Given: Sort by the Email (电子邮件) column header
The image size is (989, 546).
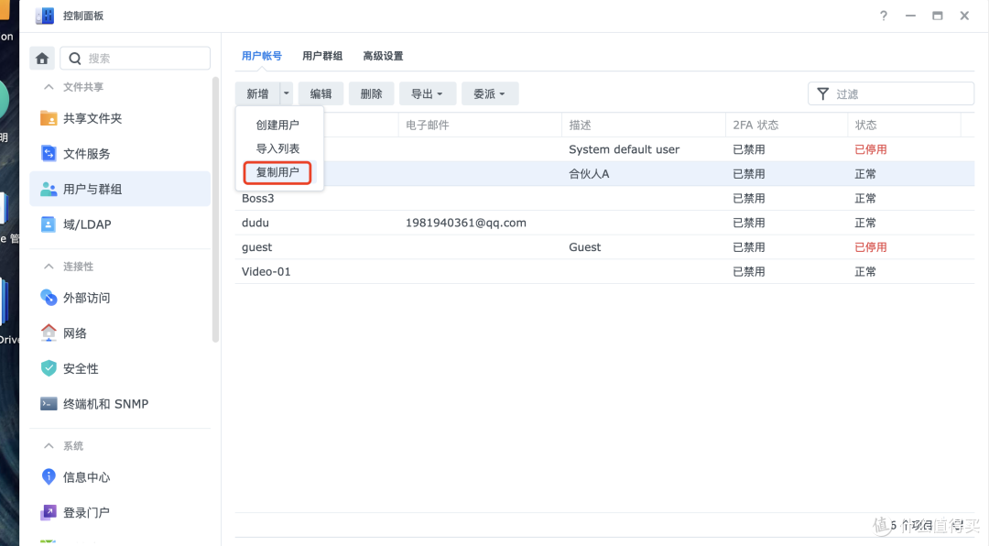Looking at the screenshot, I should pos(479,125).
